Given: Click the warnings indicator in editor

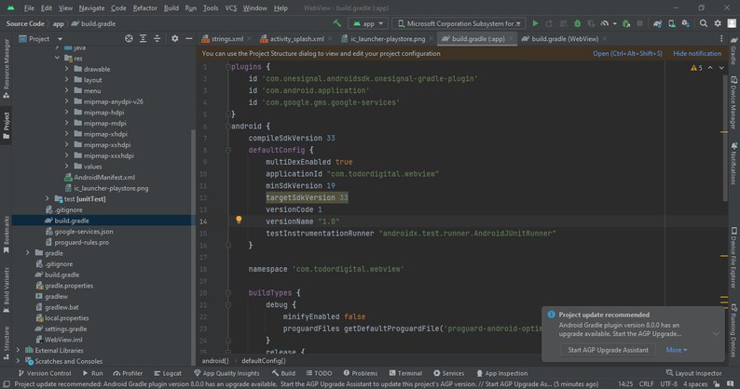Looking at the screenshot, I should (x=696, y=68).
